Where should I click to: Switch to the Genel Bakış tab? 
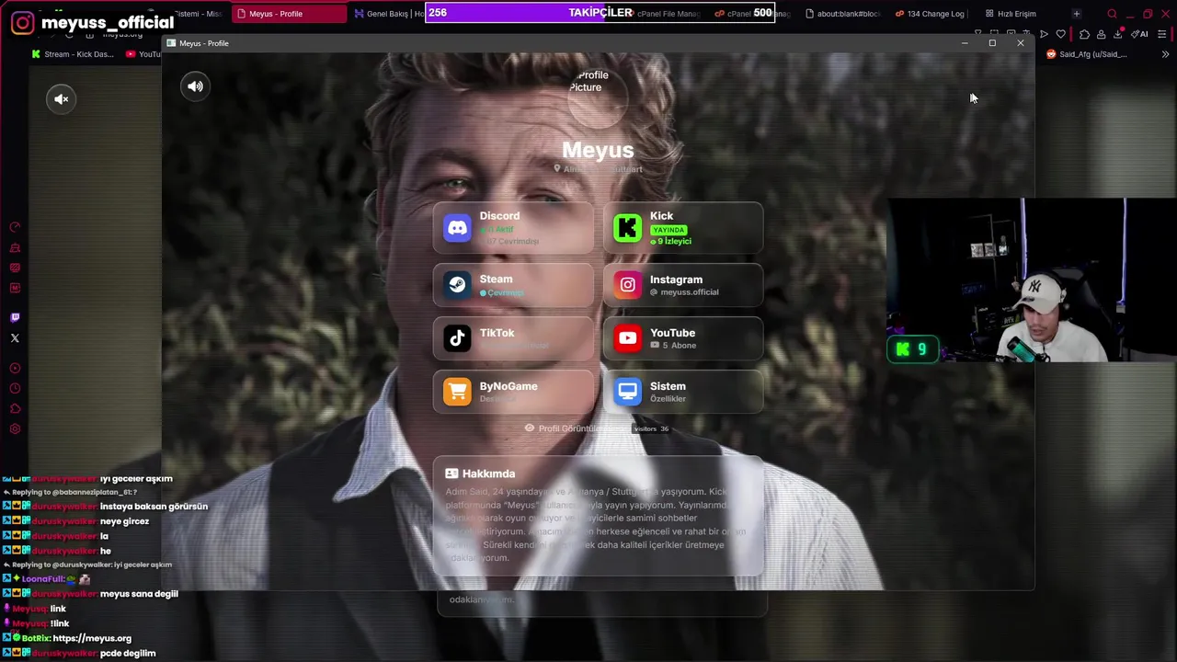pyautogui.click(x=388, y=14)
